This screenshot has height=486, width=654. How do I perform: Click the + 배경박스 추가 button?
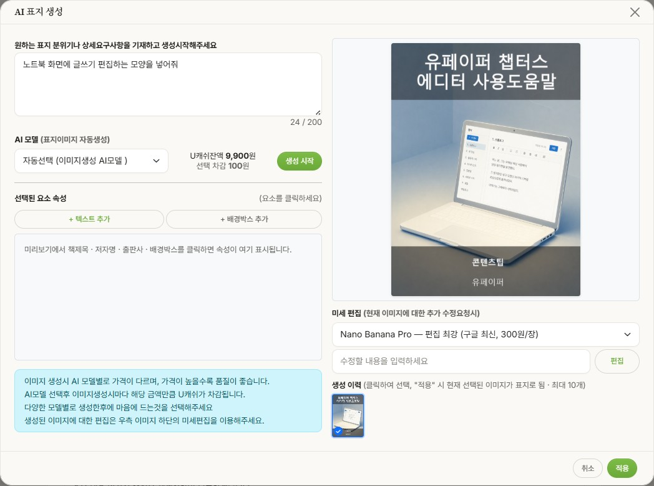[x=244, y=219]
